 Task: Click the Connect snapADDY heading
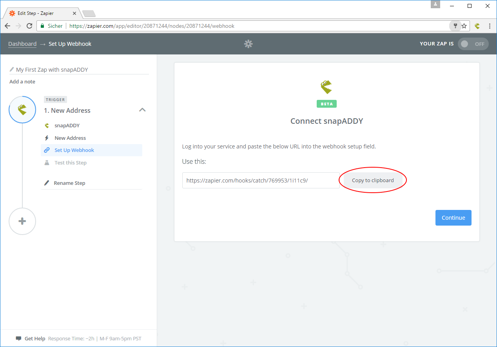pos(327,121)
